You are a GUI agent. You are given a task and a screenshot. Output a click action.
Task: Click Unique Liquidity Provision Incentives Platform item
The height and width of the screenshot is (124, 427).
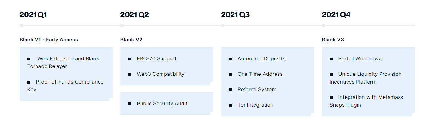click(365, 78)
